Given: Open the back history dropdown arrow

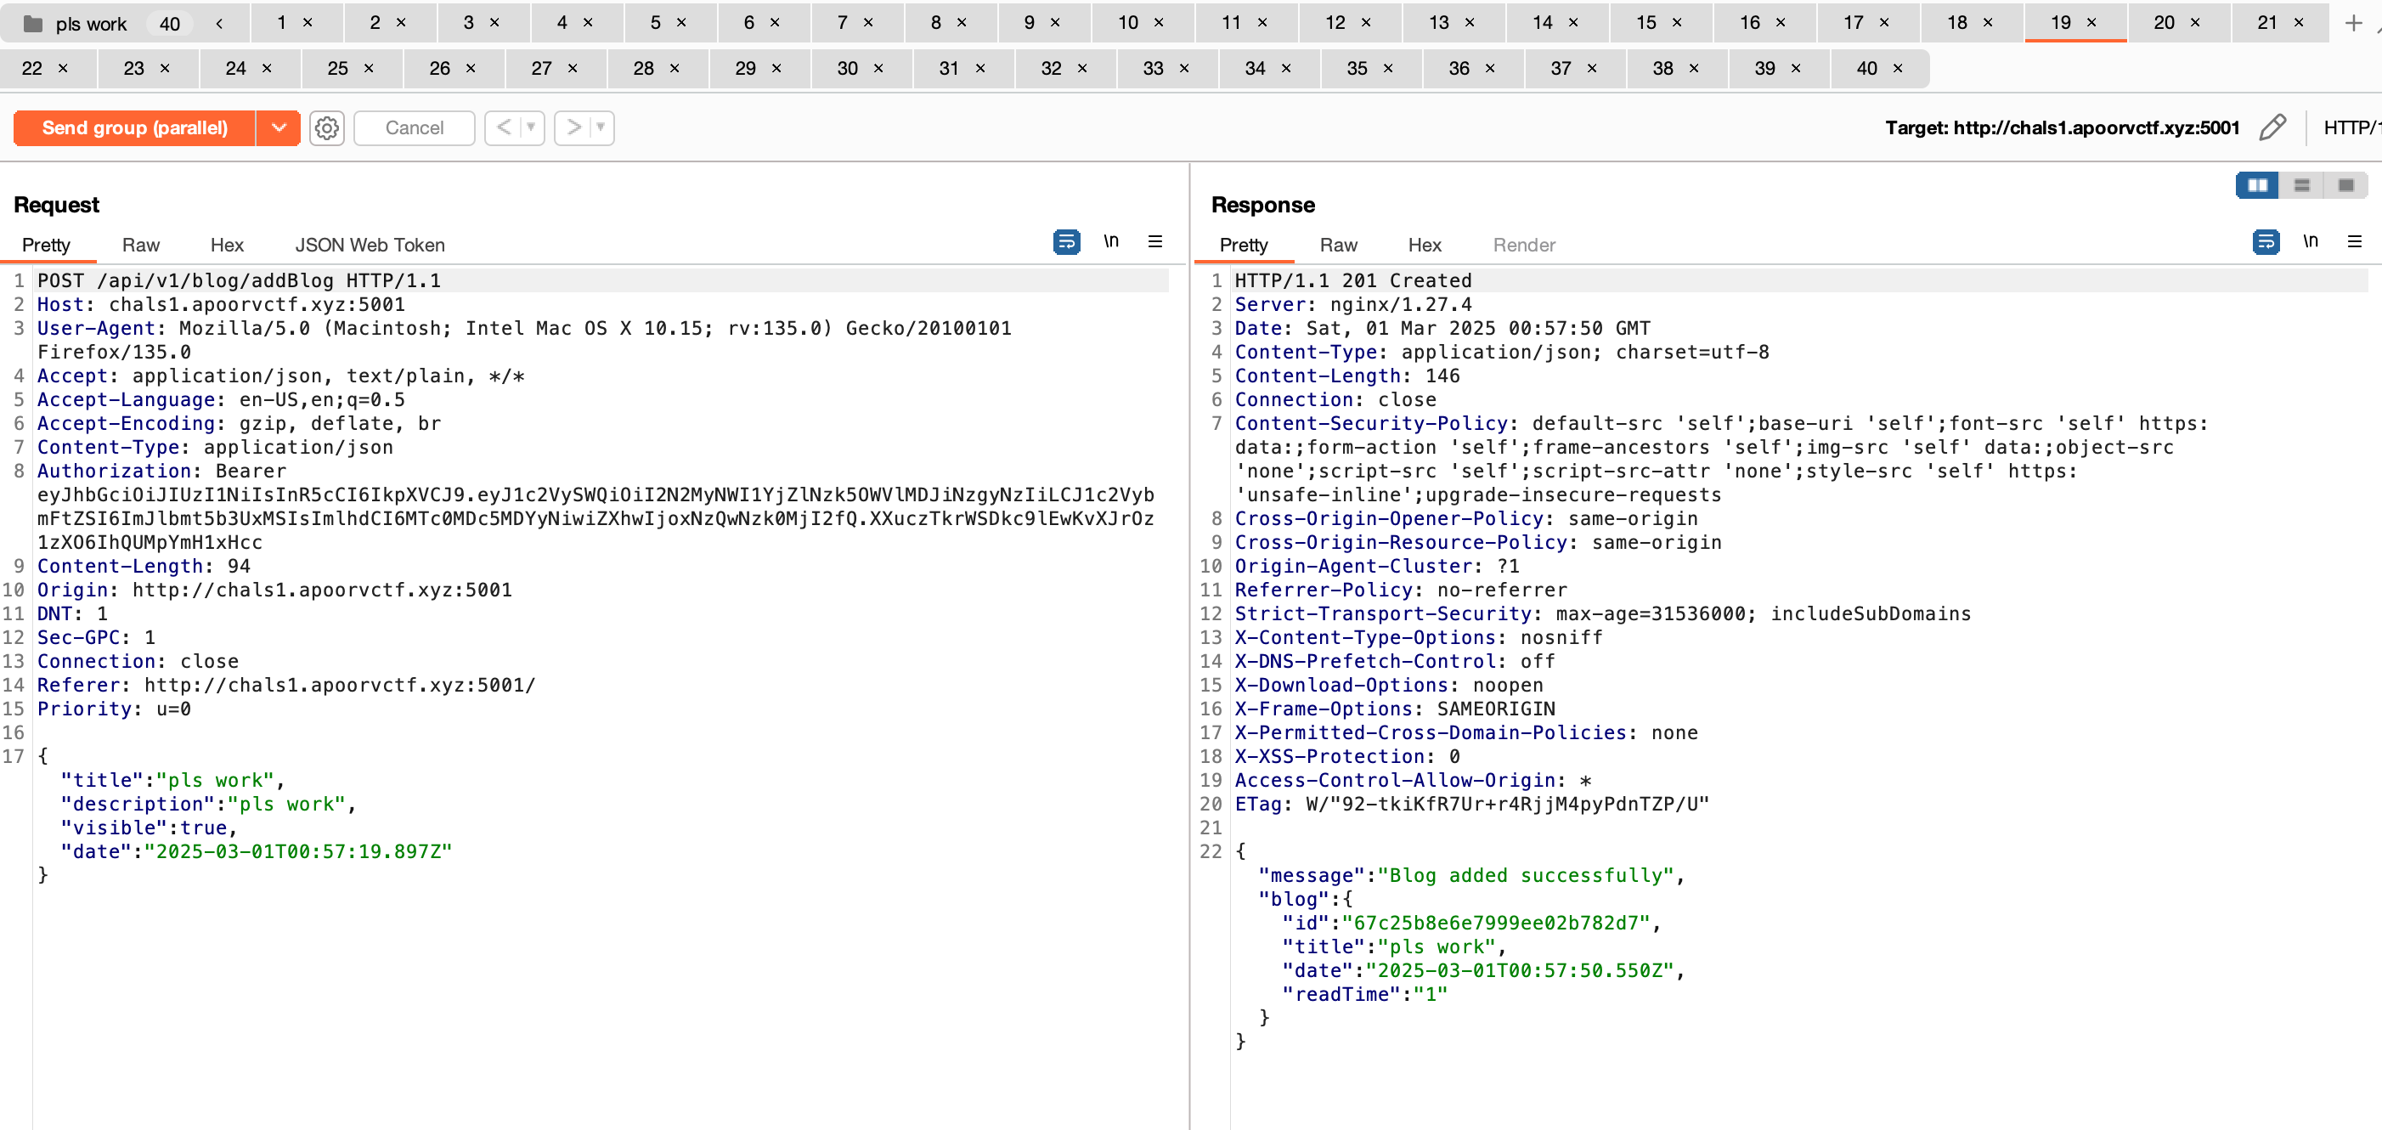Looking at the screenshot, I should click(531, 127).
